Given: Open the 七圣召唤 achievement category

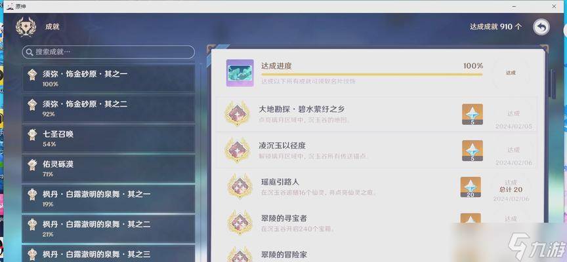Looking at the screenshot, I should [x=108, y=138].
